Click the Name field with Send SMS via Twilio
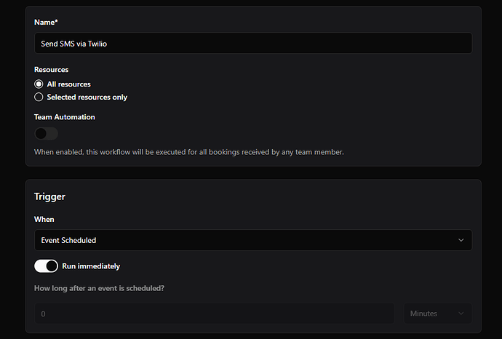The height and width of the screenshot is (339, 502). (x=252, y=44)
